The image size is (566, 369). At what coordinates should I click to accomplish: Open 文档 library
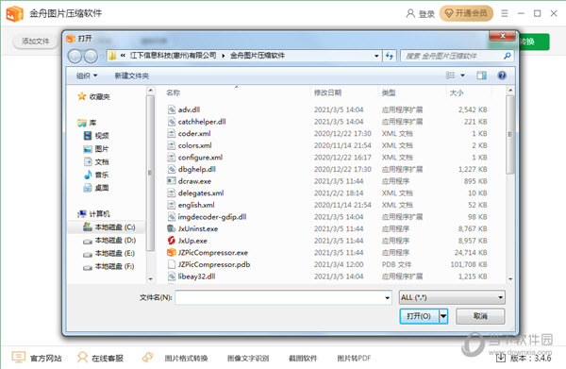96,161
